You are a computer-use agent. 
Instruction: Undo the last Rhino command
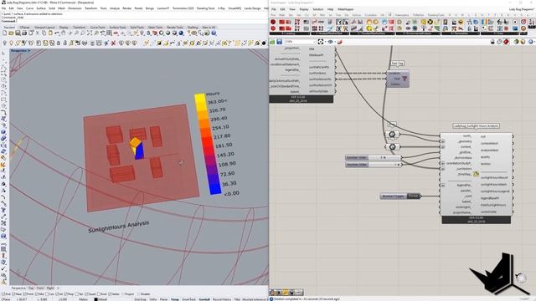point(57,33)
